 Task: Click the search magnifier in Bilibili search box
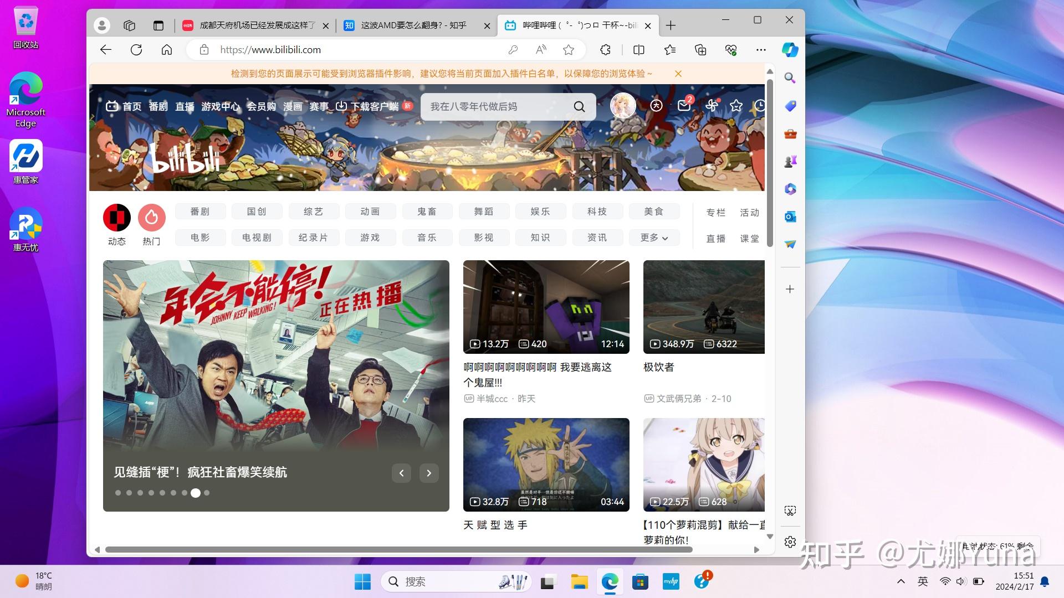point(579,106)
